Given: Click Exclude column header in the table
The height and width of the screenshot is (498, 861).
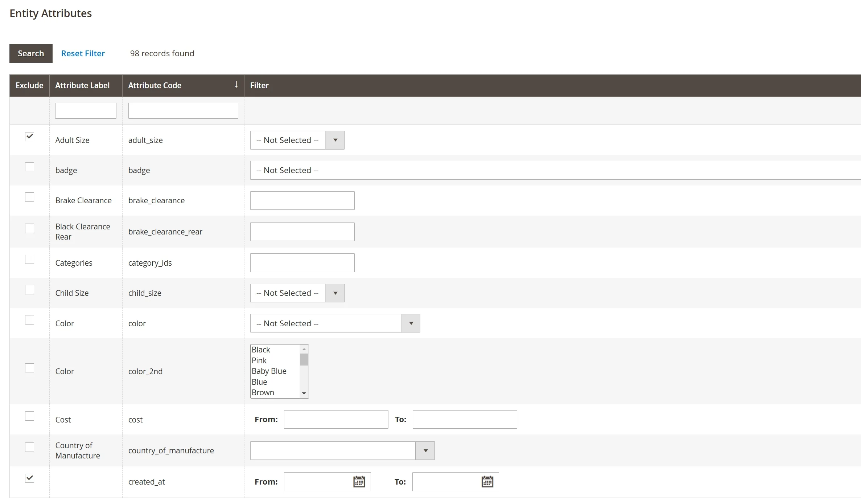Looking at the screenshot, I should click(x=30, y=85).
